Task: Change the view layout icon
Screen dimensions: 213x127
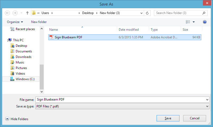Action: coord(188,22)
